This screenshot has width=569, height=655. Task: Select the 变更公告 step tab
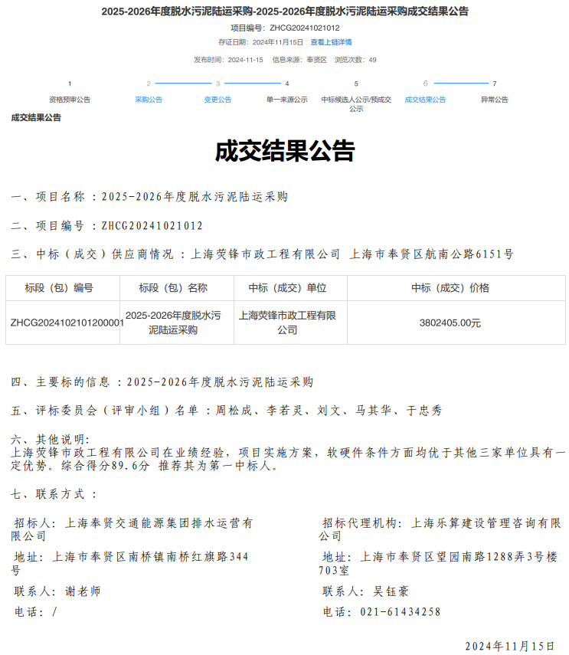[217, 100]
